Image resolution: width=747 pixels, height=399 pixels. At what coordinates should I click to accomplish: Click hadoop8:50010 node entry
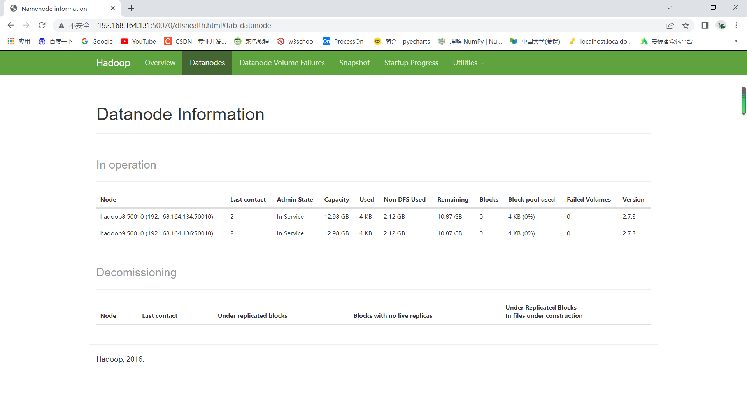(156, 216)
